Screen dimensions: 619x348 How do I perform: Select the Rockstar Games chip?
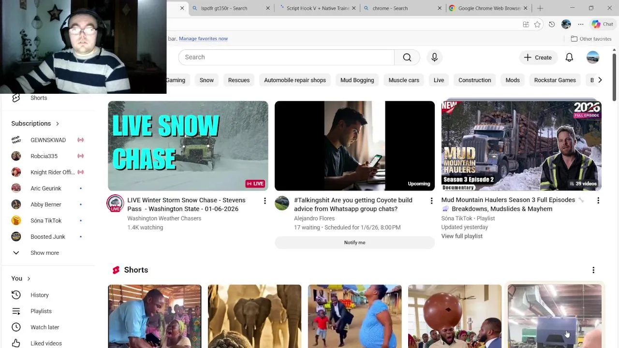tap(555, 80)
